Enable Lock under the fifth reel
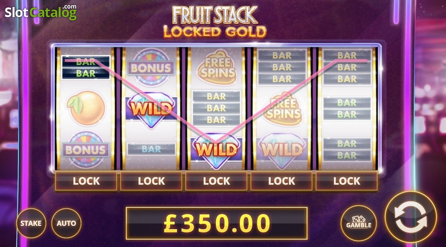 pyautogui.click(x=347, y=181)
